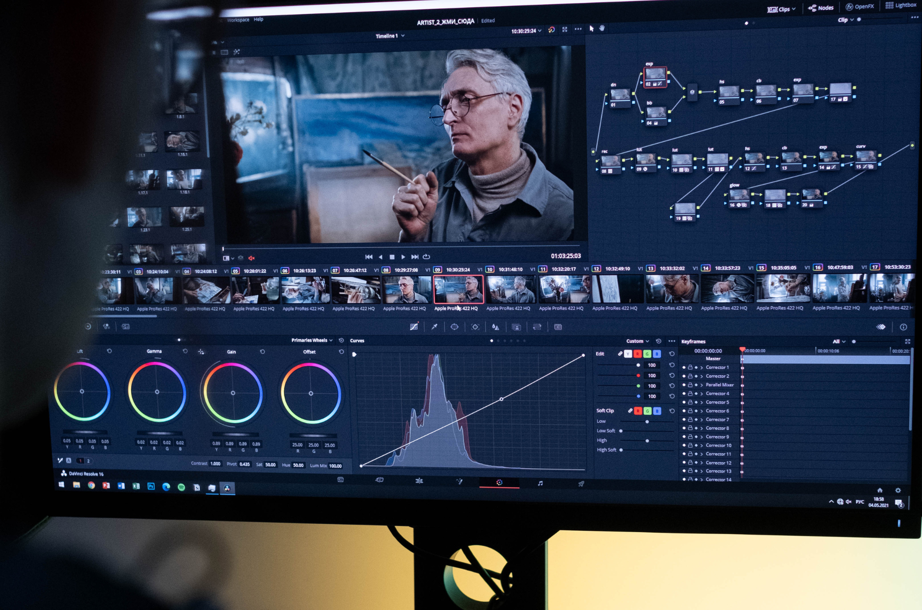Select the Qualifier eyedropper tool
Screen dimensions: 922x610
(x=434, y=327)
